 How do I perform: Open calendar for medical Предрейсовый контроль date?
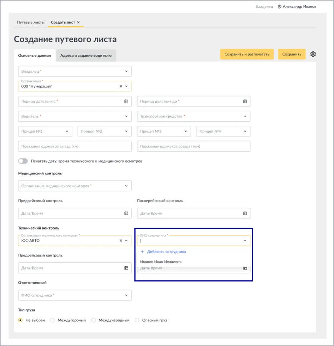pos(126,213)
